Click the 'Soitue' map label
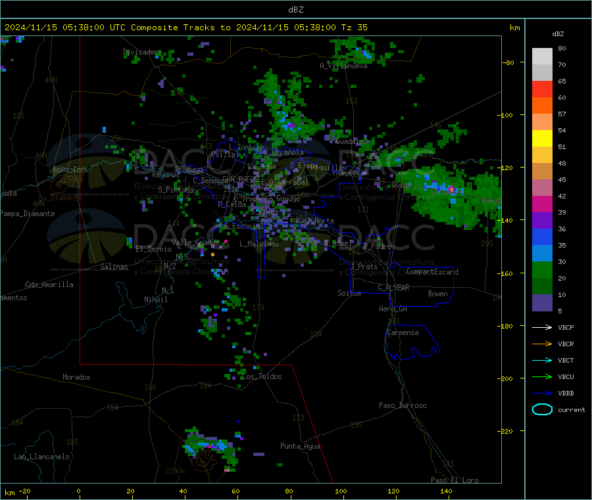 349,293
